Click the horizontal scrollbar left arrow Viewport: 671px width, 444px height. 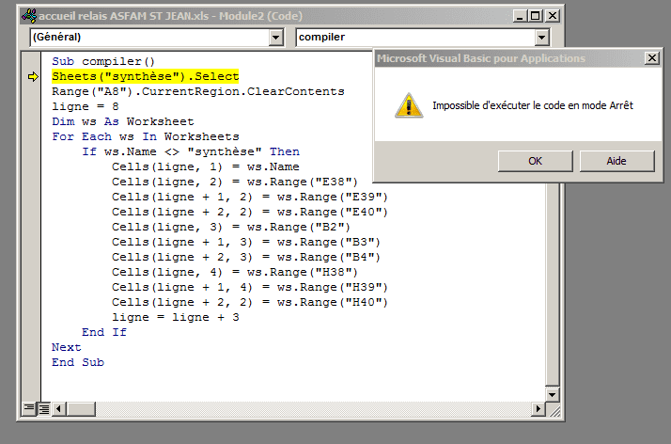(59, 408)
